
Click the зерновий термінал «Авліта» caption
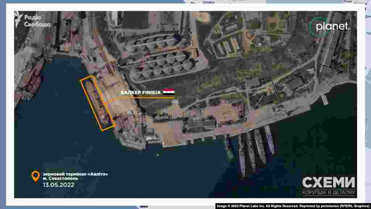pyautogui.click(x=75, y=174)
